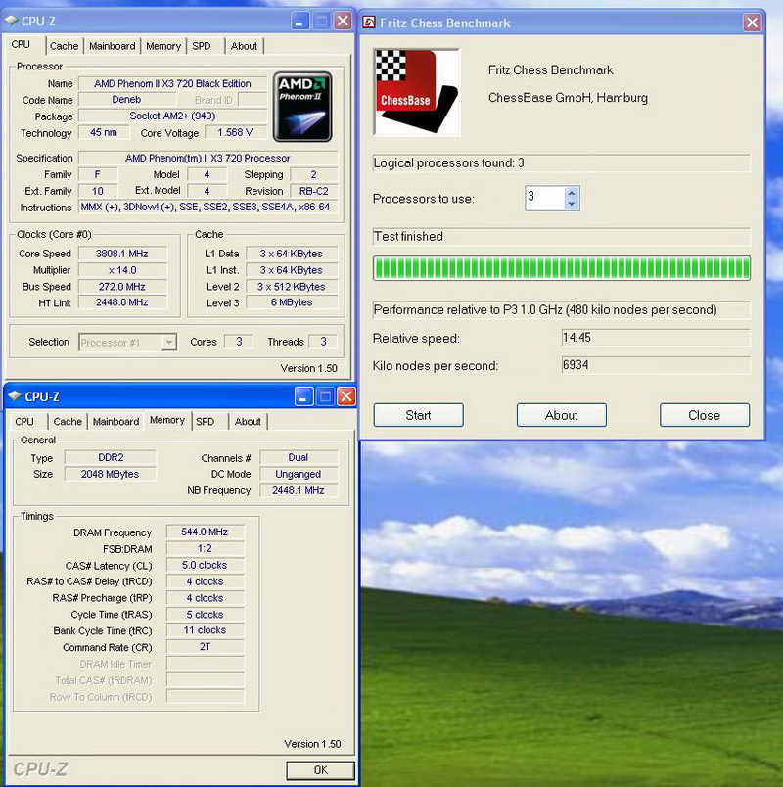The height and width of the screenshot is (787, 783).
Task: Click the Bank Cycle Time 11 clocks value
Action: 205,630
